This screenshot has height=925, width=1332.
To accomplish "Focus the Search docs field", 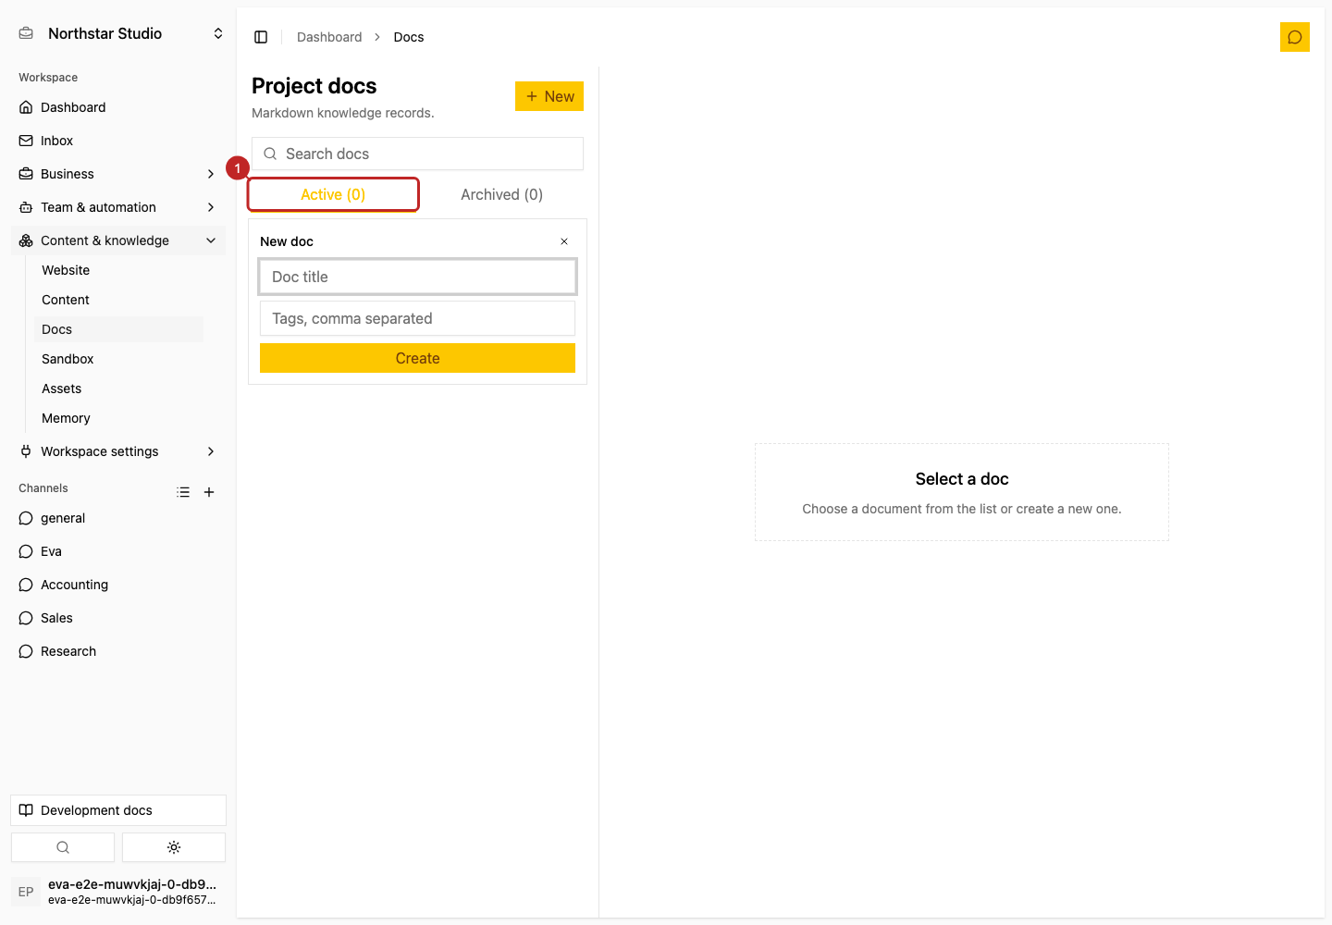I will coord(417,154).
